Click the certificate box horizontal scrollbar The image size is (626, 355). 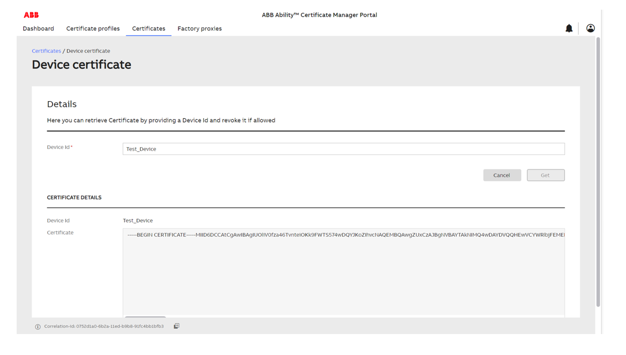point(145,317)
